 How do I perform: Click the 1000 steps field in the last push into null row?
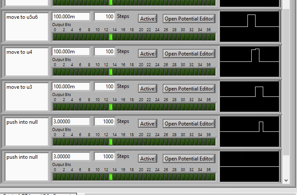[x=105, y=157]
